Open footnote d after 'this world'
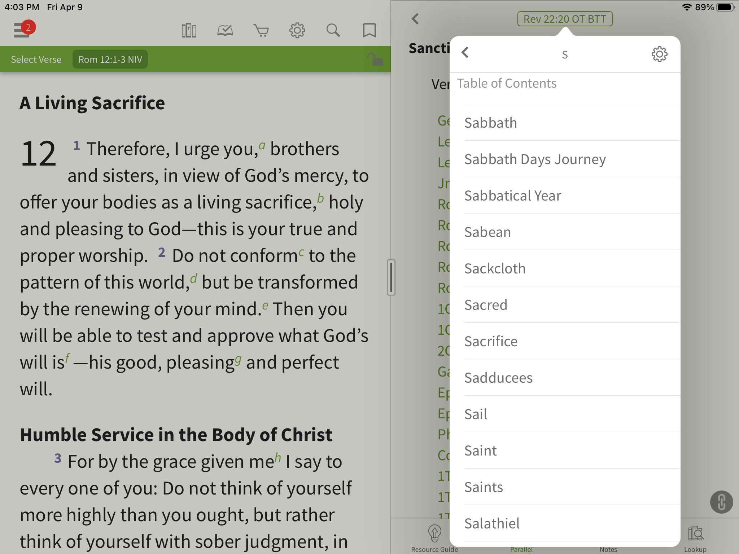 [x=194, y=278]
